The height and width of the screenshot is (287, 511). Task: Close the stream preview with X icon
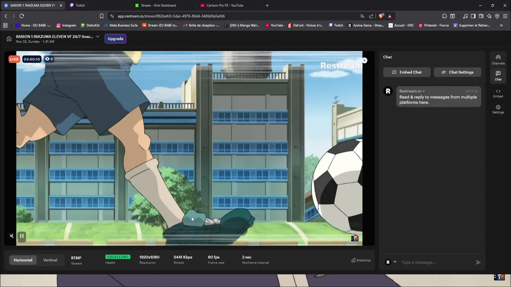(x=364, y=61)
